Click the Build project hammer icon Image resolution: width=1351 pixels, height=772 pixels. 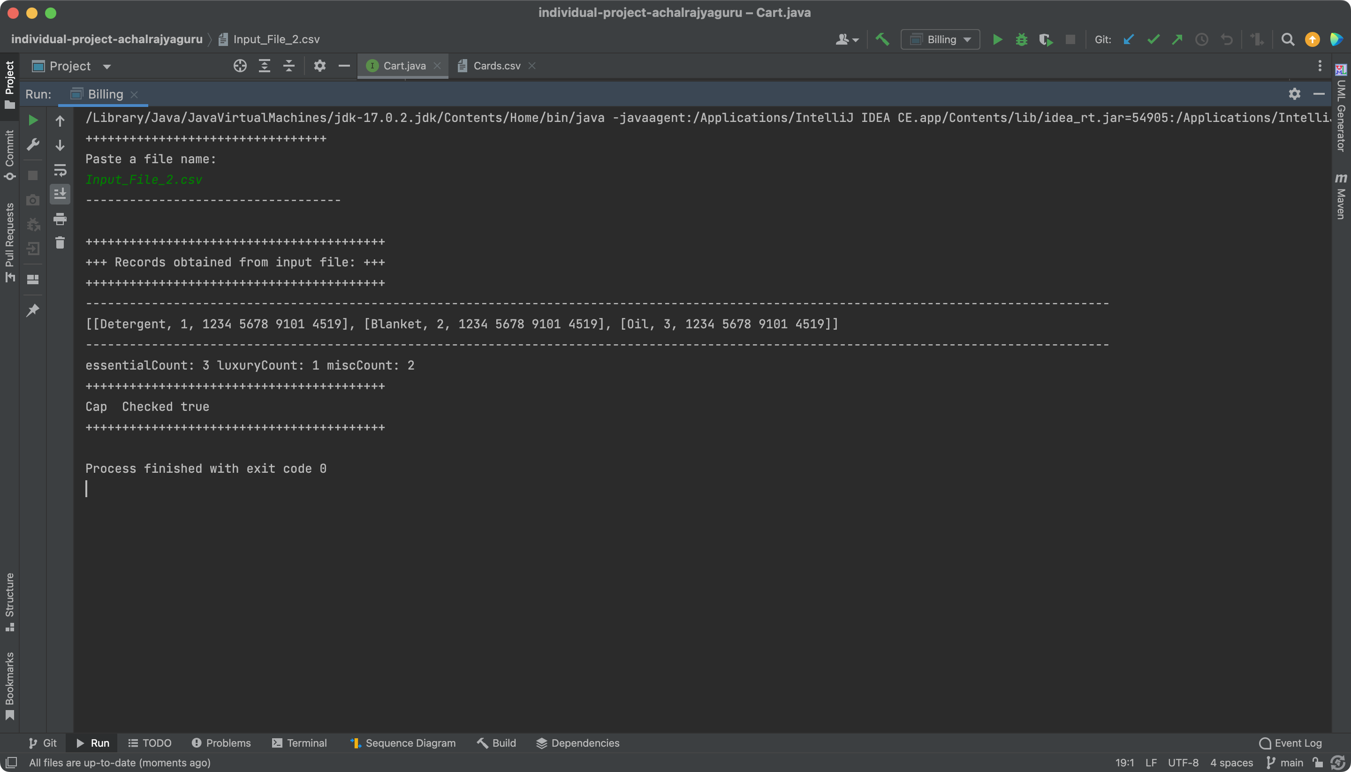pyautogui.click(x=882, y=39)
